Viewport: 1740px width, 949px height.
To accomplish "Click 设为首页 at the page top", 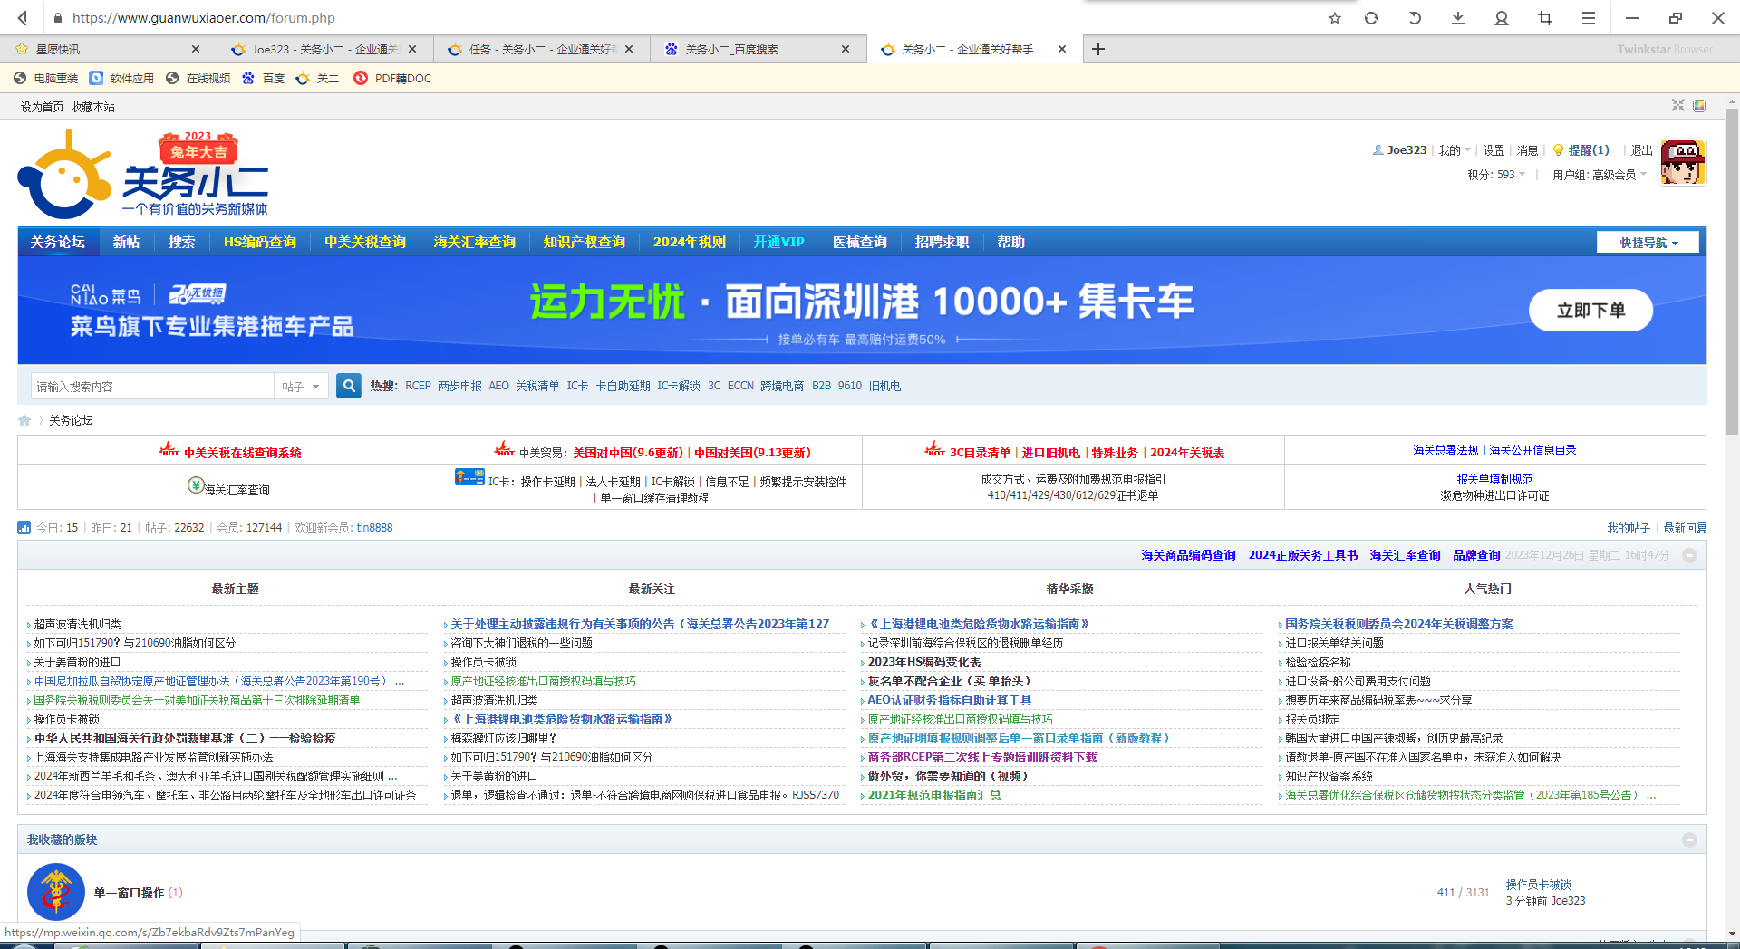I will [43, 107].
